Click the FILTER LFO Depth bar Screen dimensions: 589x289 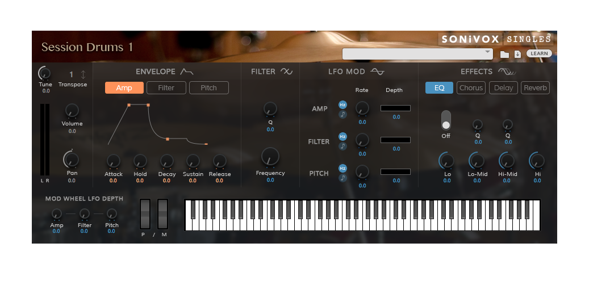pyautogui.click(x=395, y=140)
